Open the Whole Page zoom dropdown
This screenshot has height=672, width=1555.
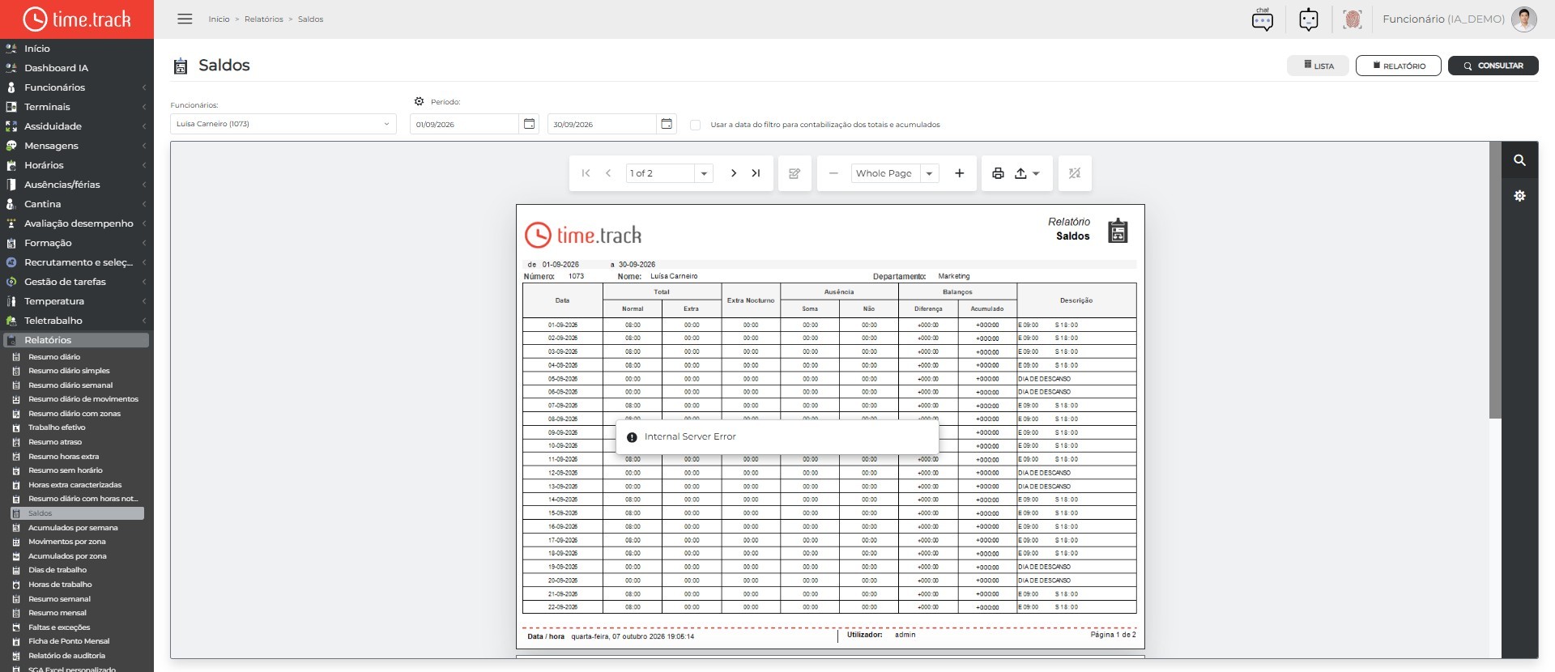click(x=930, y=173)
